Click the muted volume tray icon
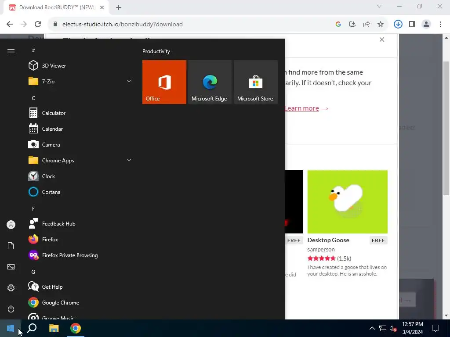450x337 pixels. (393, 328)
